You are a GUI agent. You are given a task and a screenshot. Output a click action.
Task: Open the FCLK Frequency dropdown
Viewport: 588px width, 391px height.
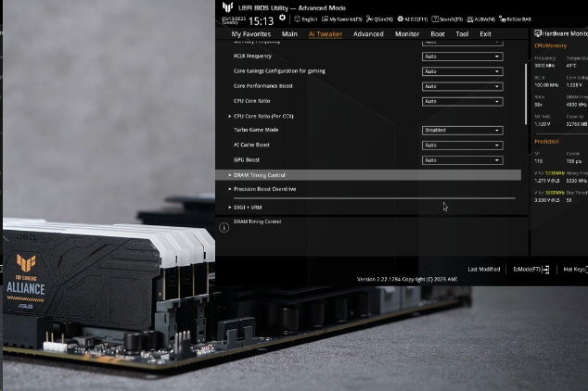coord(462,57)
